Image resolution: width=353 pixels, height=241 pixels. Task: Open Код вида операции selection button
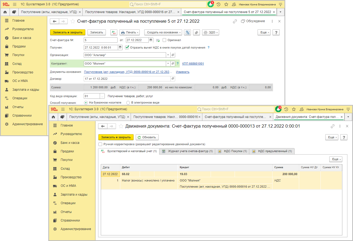102,96
